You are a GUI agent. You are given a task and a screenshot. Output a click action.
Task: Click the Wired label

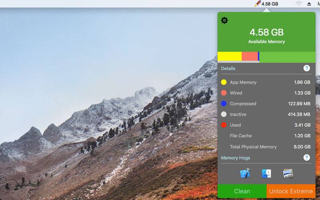pos(236,93)
